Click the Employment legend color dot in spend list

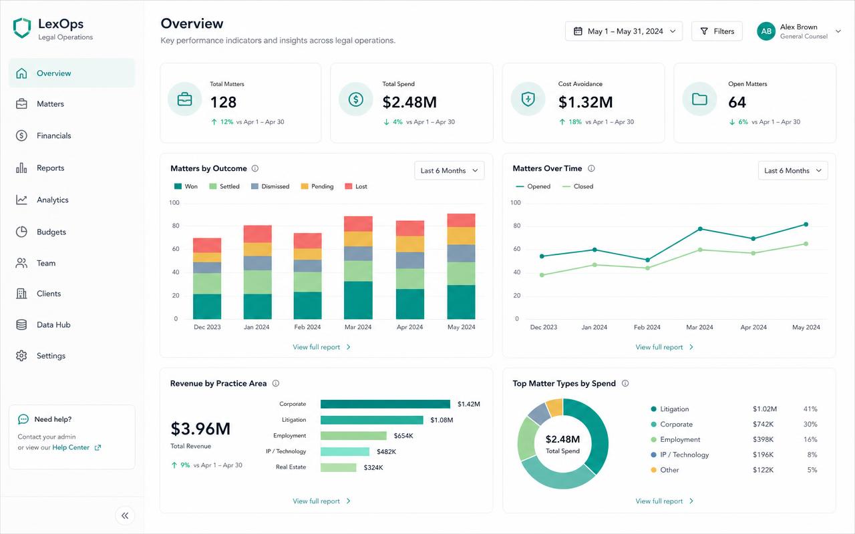pyautogui.click(x=653, y=440)
